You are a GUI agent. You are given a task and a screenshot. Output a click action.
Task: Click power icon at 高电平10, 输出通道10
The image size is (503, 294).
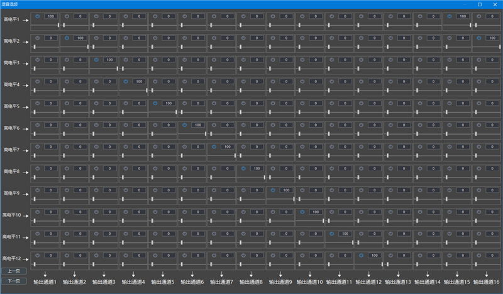302,212
